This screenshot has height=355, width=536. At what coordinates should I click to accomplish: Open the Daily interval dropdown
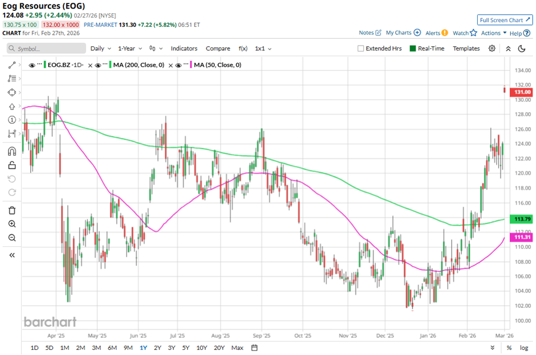100,48
